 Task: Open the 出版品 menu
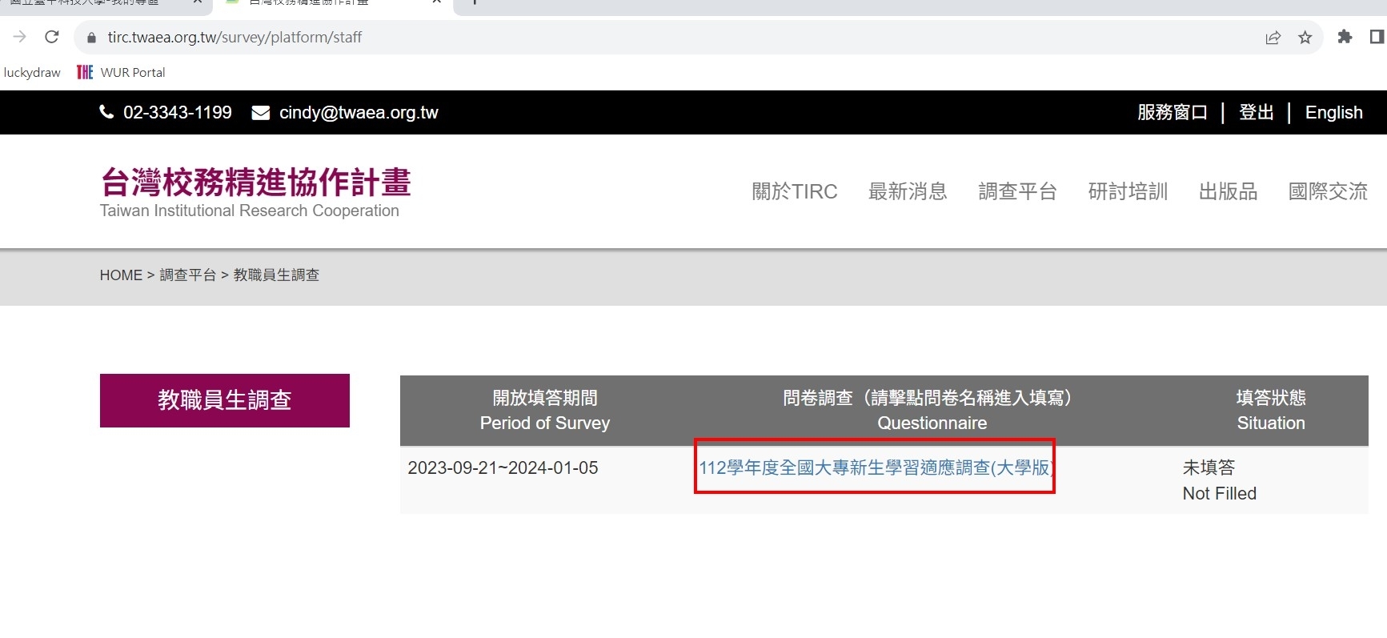click(x=1229, y=191)
